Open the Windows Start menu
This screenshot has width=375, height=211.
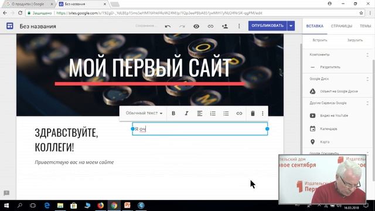(6, 206)
